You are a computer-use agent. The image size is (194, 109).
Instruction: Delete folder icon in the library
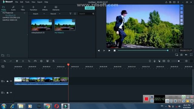[x=8, y=55]
